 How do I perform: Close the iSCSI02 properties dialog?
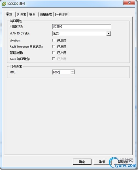pos(129,3)
